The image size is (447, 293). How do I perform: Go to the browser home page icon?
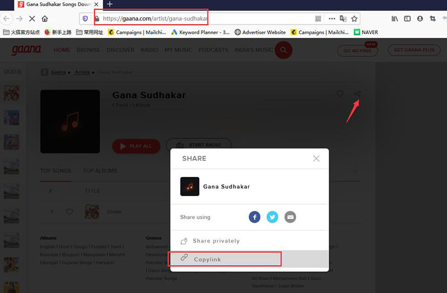coord(45,19)
